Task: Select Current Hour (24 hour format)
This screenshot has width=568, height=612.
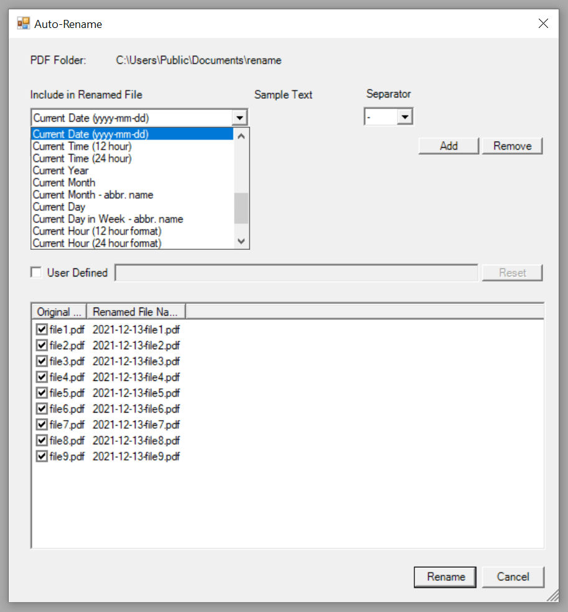Action: tap(132, 243)
